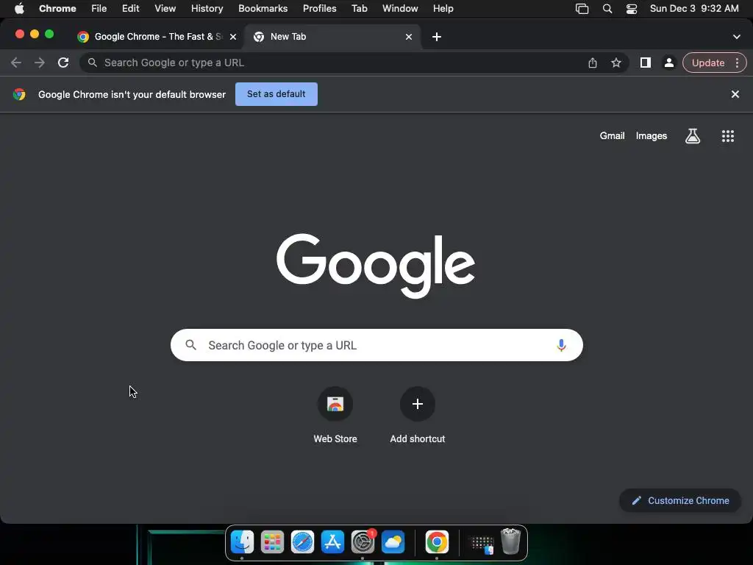Open the Downloads stack in the Dock

click(x=482, y=544)
